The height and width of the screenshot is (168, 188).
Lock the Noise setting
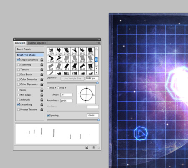42,90
